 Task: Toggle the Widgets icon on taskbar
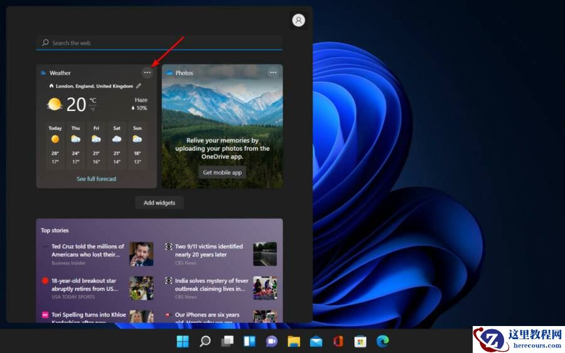[x=249, y=340]
